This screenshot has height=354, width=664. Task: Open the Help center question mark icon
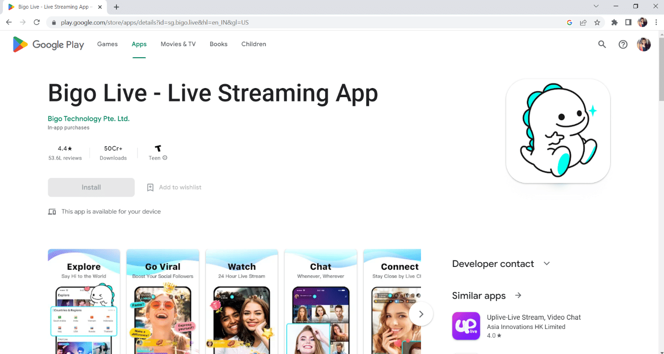coord(623,44)
